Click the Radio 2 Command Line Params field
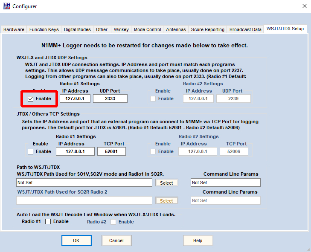 (x=226, y=200)
